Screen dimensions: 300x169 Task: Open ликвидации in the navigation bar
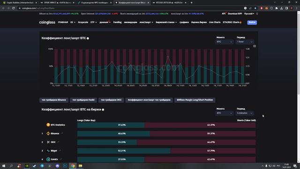(130, 23)
